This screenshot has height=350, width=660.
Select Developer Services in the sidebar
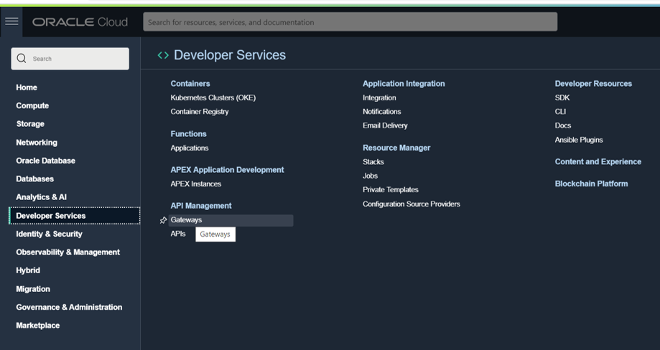pos(75,216)
